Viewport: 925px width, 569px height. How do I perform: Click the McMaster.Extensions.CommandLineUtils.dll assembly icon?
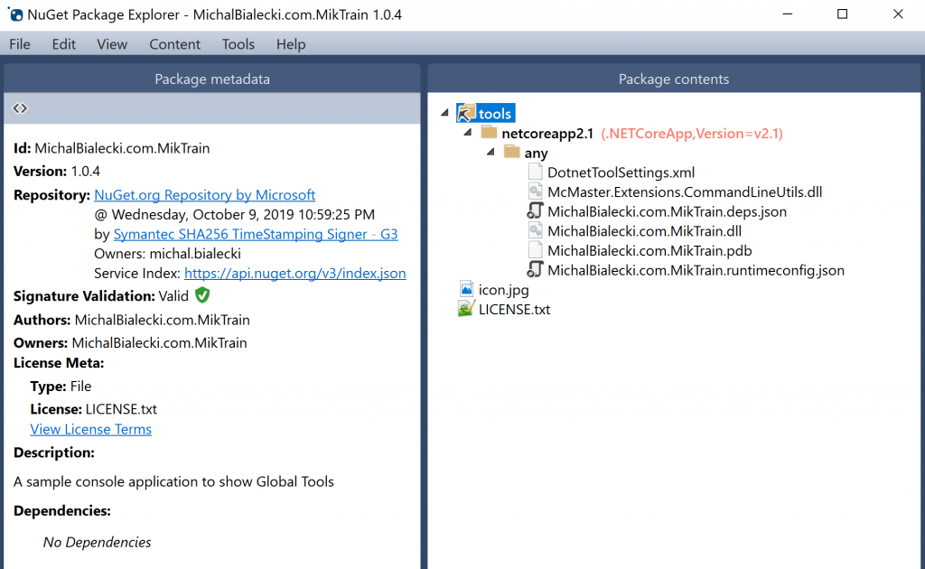[535, 191]
